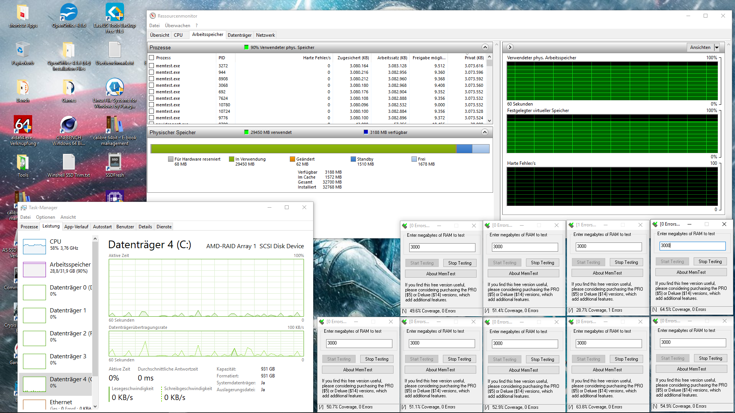Image resolution: width=735 pixels, height=413 pixels.
Task: Open the Überwachen menu
Action: [177, 26]
